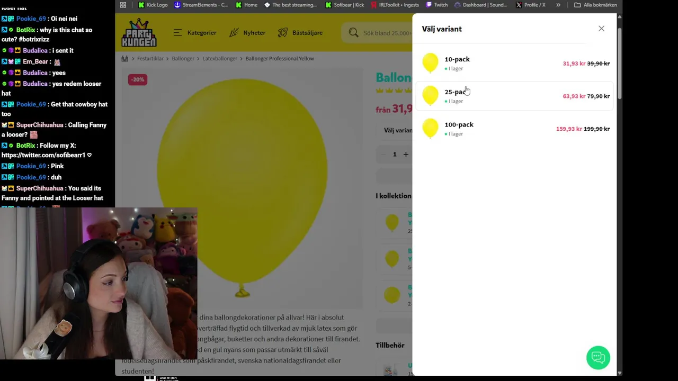Go to Ballonger breadcrumb
The width and height of the screenshot is (678, 381).
click(x=183, y=58)
